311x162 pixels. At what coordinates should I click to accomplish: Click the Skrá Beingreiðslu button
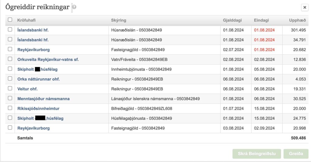(257, 154)
